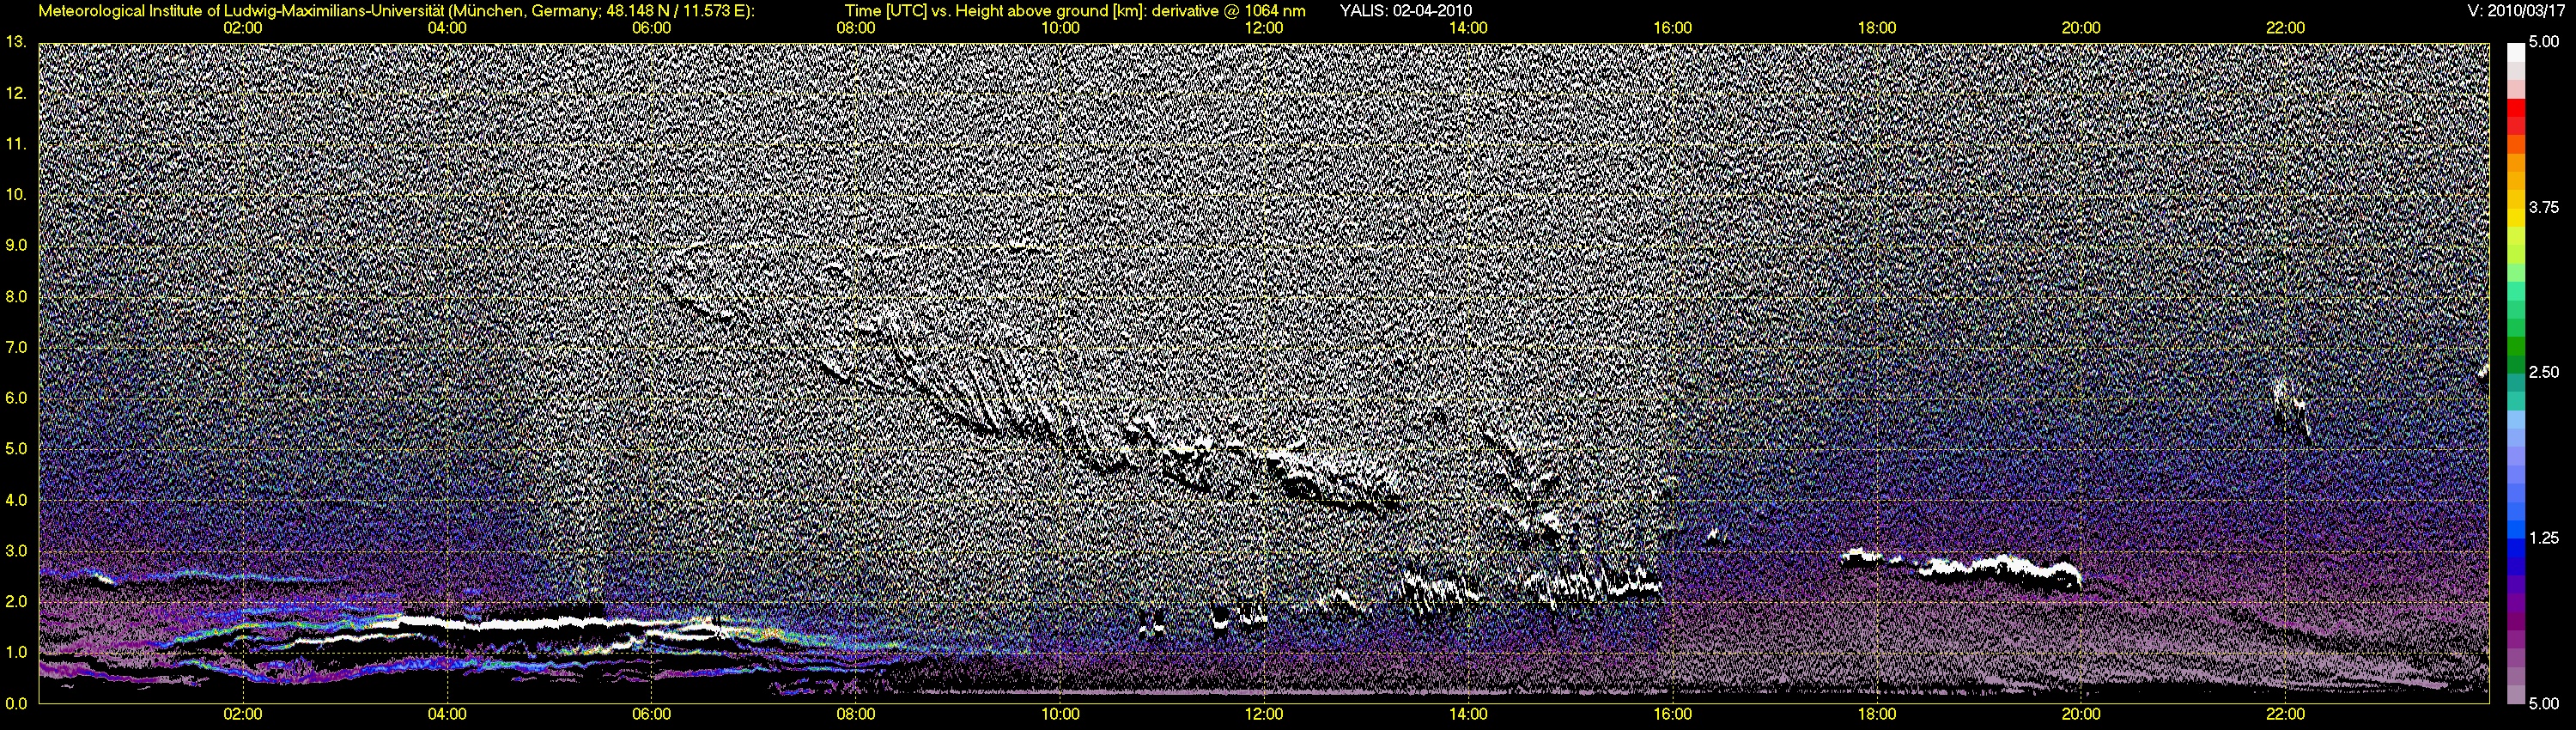Click the '1.0' height axis label
This screenshot has width=2576, height=730.
pos(16,653)
